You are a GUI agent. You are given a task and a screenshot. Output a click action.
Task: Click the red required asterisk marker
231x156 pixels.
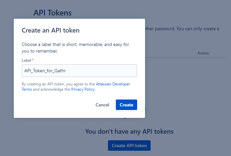point(33,60)
